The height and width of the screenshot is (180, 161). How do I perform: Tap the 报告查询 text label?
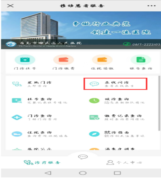(141, 68)
